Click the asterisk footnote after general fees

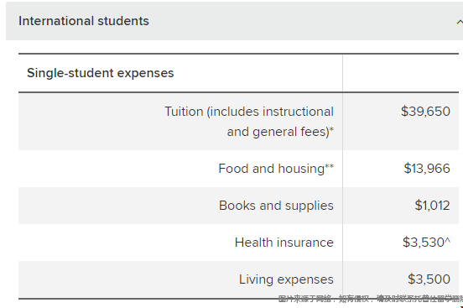point(331,129)
